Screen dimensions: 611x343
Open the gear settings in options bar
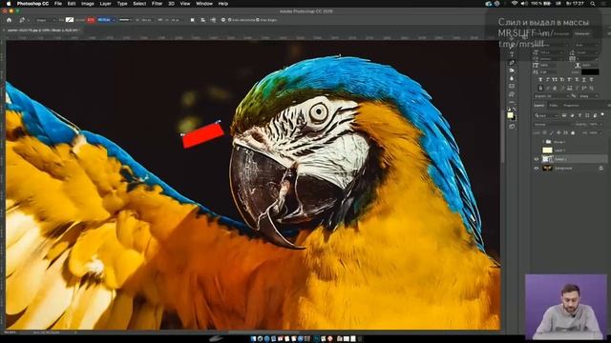click(223, 20)
